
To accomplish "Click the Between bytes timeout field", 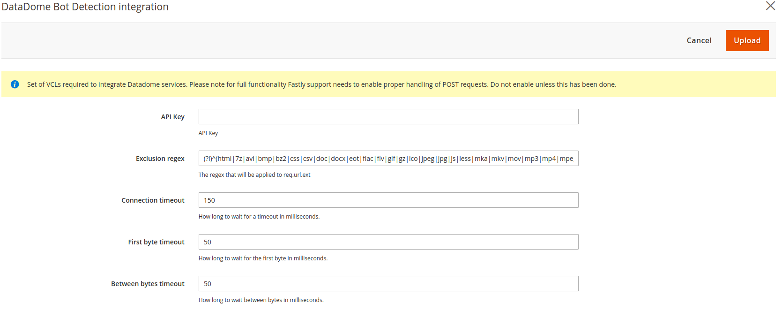I will tap(388, 284).
